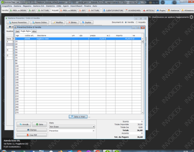Open the Assistenza help button
Image resolution: width=194 pixels, height=152 pixels.
[173, 10]
